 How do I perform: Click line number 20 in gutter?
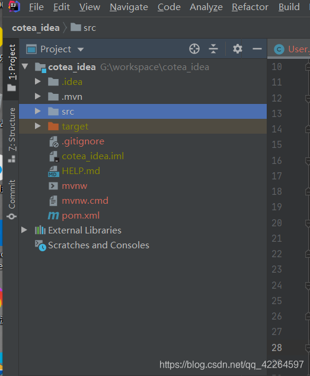[x=277, y=223]
